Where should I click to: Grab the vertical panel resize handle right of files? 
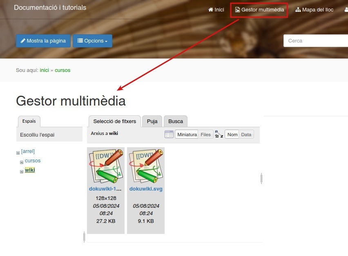point(261,178)
